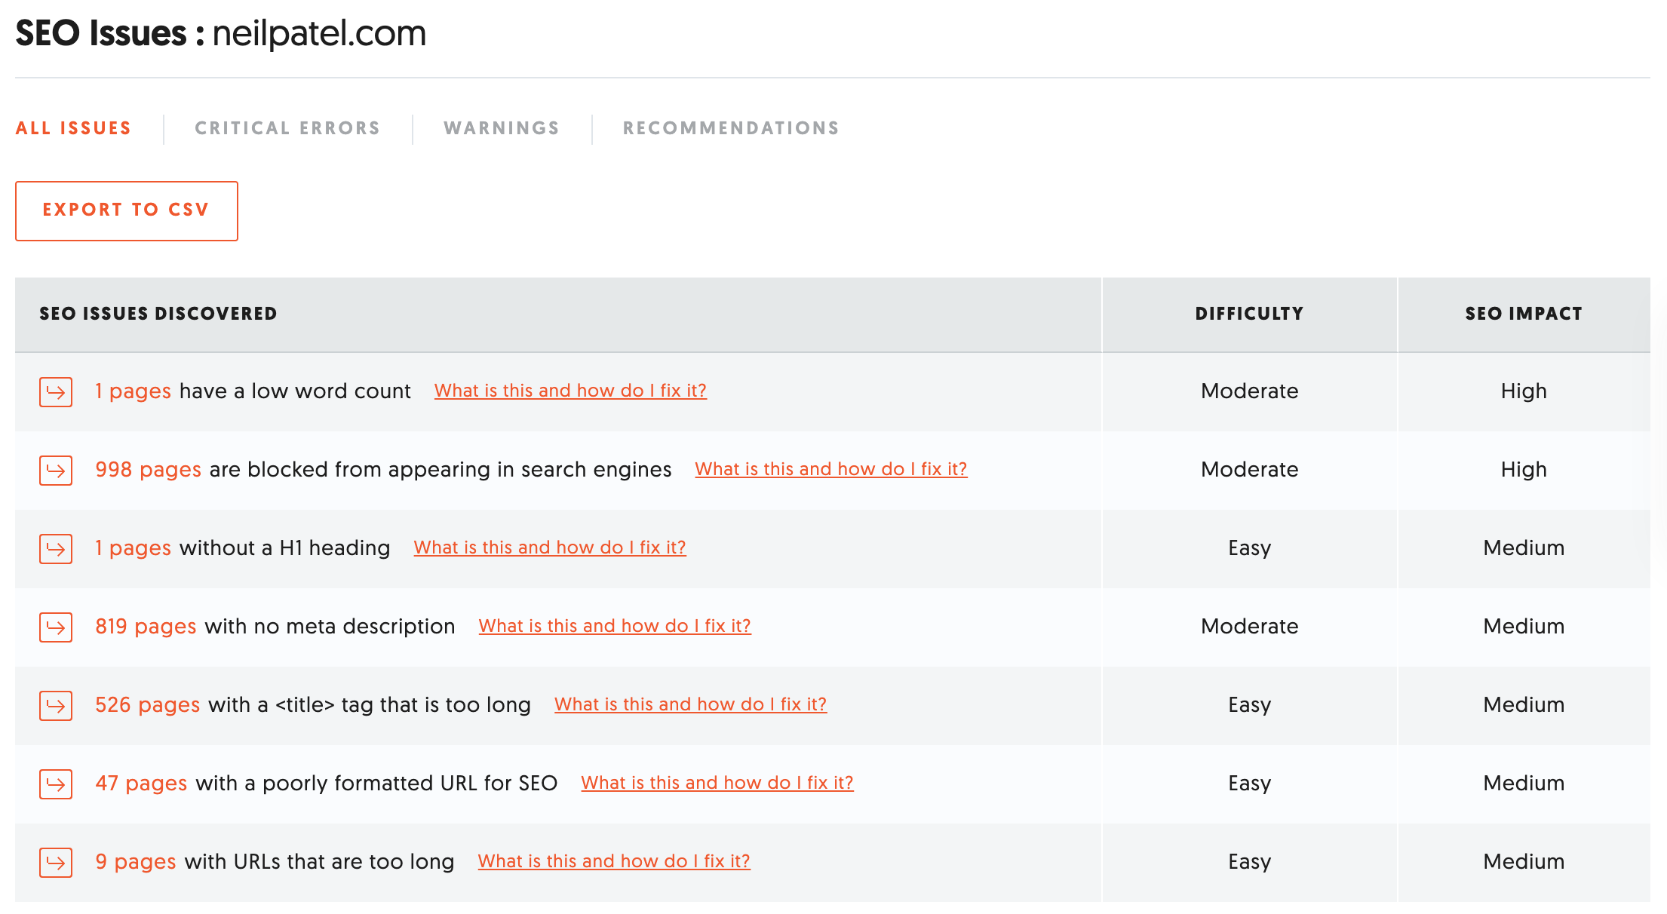Click the '526 pages' count link

[x=147, y=704]
